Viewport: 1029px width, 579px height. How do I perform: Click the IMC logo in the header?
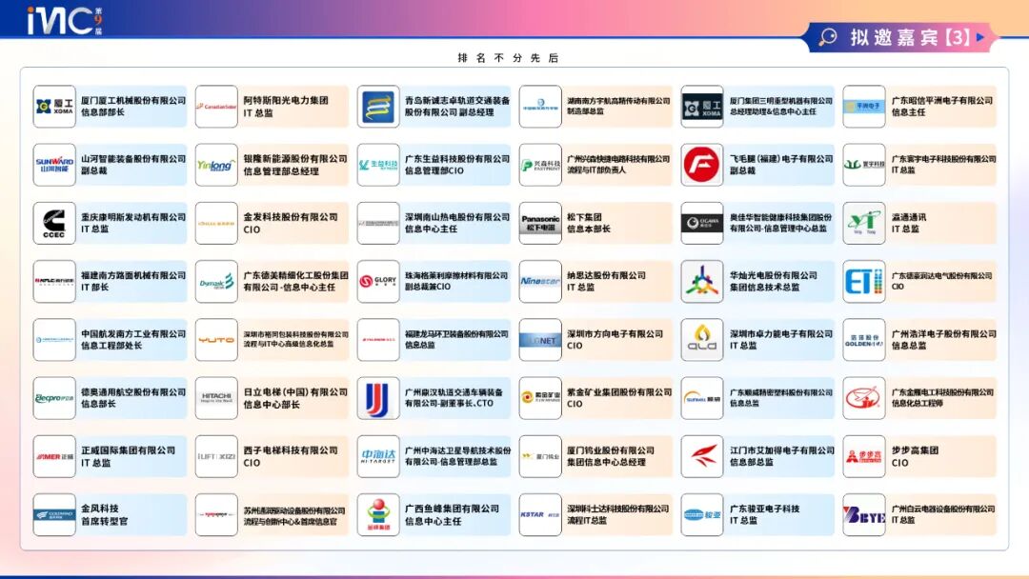65,20
